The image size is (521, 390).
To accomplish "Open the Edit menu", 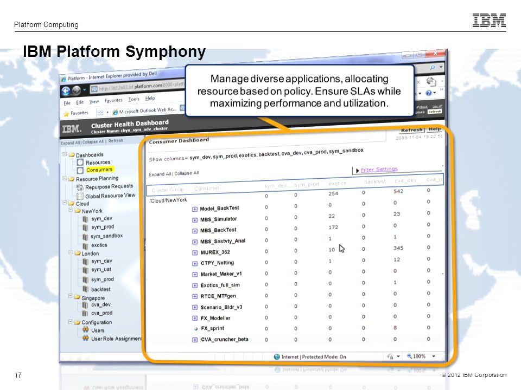I will click(x=80, y=102).
